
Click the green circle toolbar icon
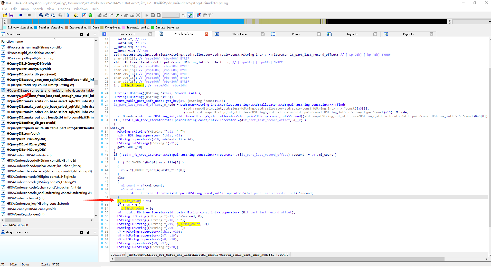tap(90, 15)
